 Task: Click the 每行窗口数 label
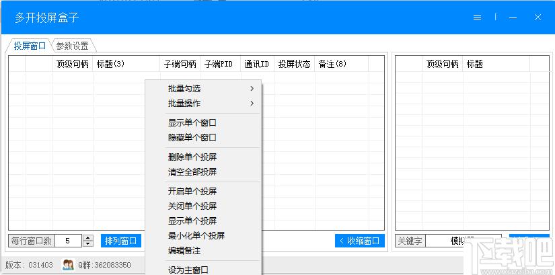32,241
